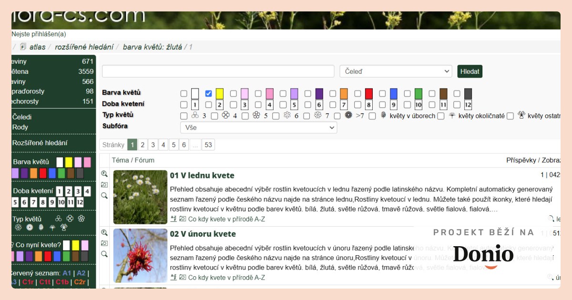Open 'Rozšířené hledání' sidebar link
Image resolution: width=572 pixels, height=300 pixels.
[x=40, y=142]
